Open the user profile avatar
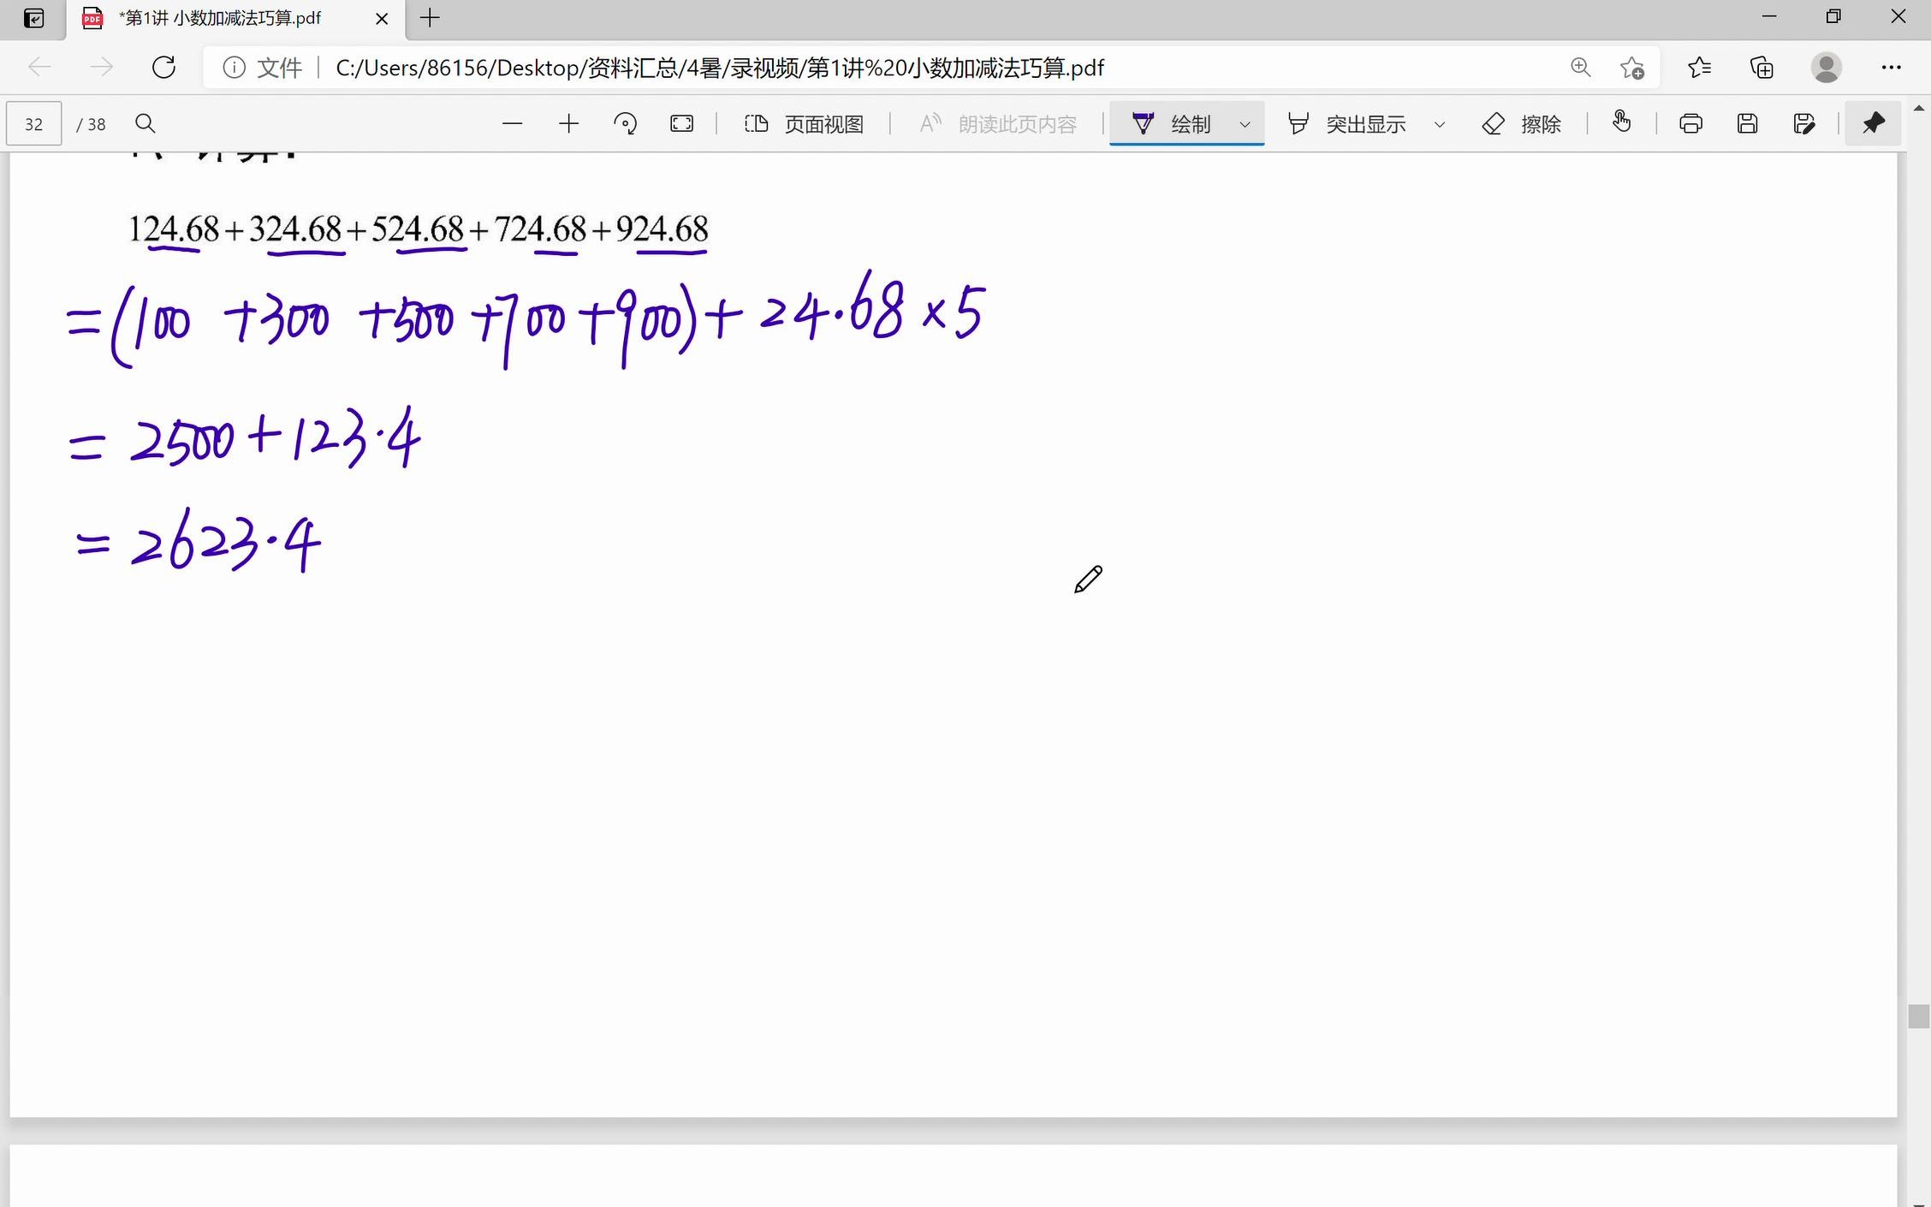The image size is (1931, 1207). pyautogui.click(x=1826, y=68)
